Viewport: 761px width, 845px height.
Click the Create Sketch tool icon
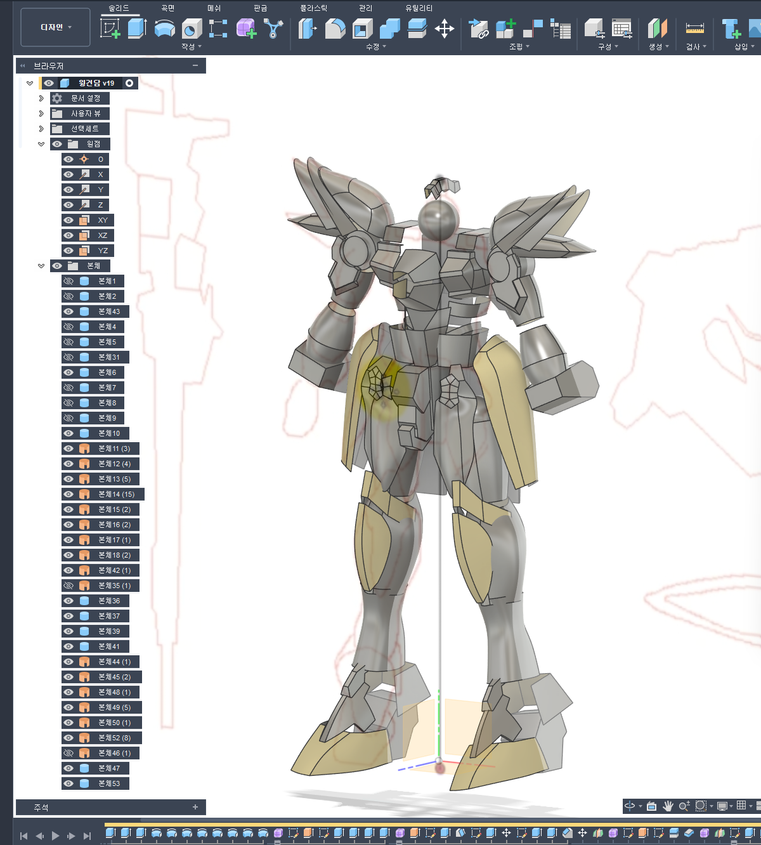click(x=110, y=29)
